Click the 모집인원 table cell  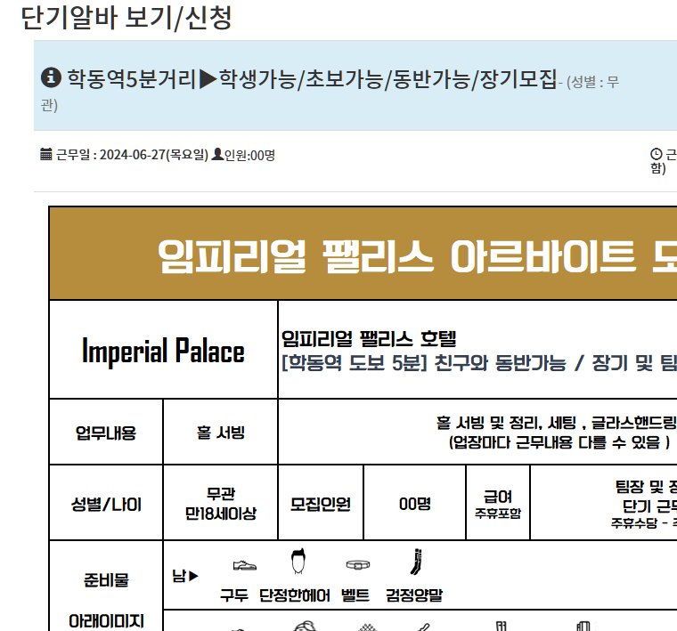321,504
